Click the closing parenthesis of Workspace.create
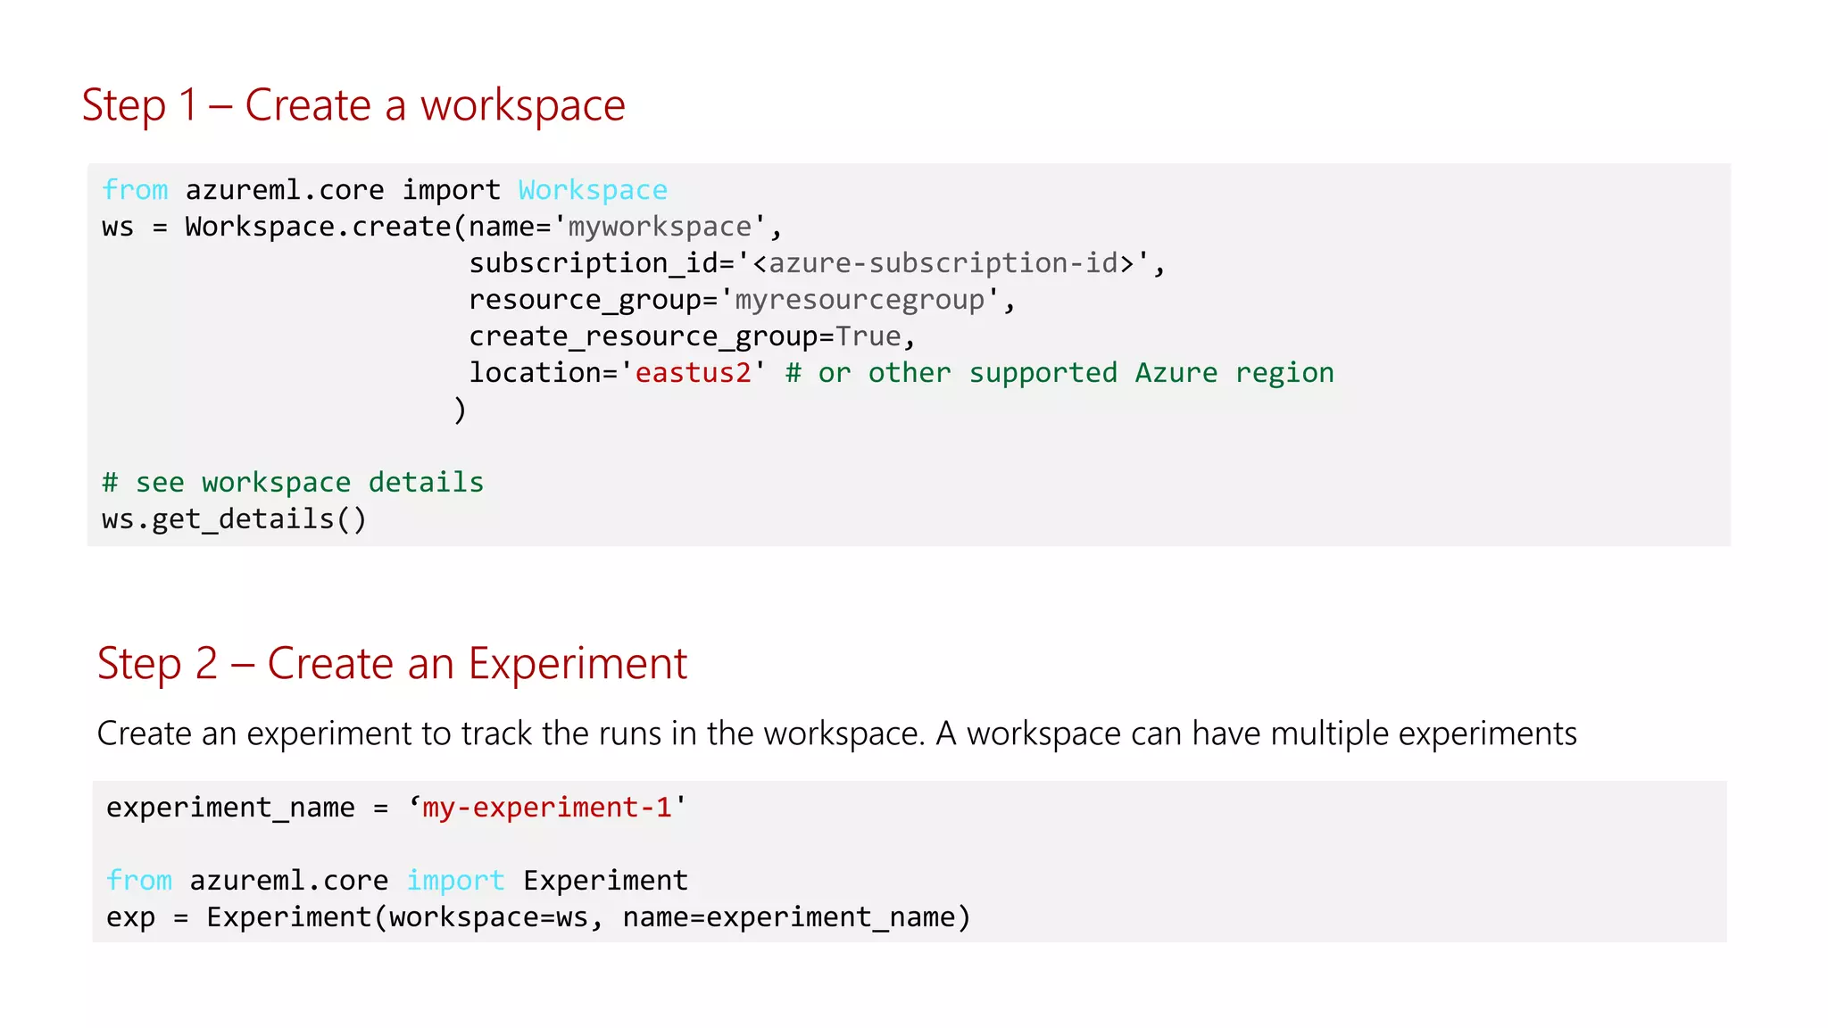The image size is (1828, 1028). coord(460,410)
